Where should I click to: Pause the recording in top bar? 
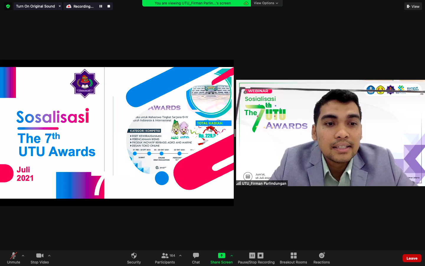(x=101, y=6)
